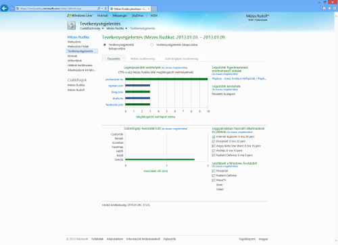The image size is (338, 245).
Task: Open Időkorlátok in left sidebar
Action: (74, 61)
